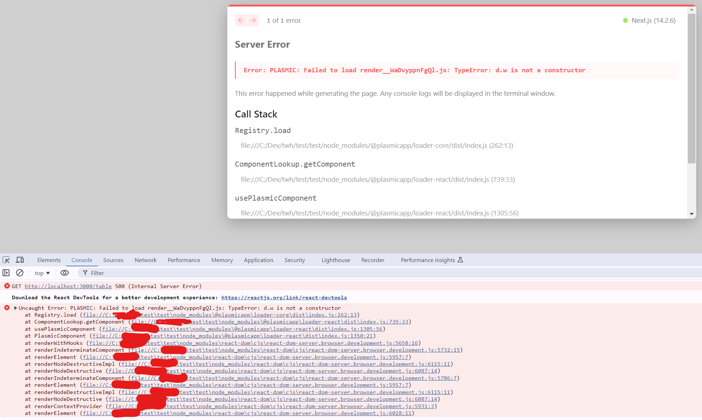Image resolution: width=702 pixels, height=420 pixels.
Task: Click the Performance insights flask icon
Action: pyautogui.click(x=461, y=260)
